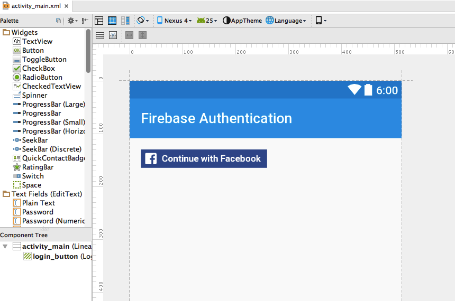Screen dimensions: 455x301
Task: Click the layout orientation toolbar icon
Action: coord(100,35)
